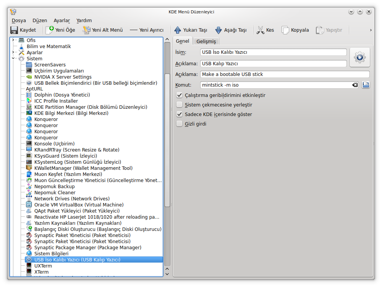The image size is (382, 287).
Task: Click the Nepomuk Backup icon
Action: coord(29,187)
